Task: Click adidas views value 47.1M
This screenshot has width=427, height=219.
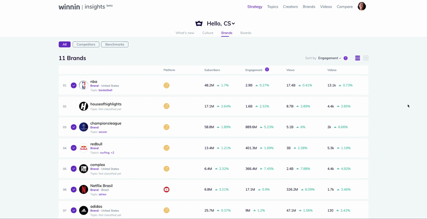Action: [291, 210]
